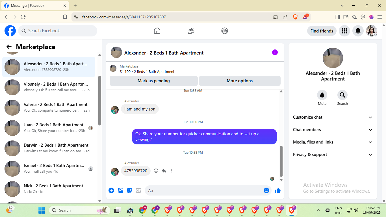Open Brave VPN icon in toolbar
Image resolution: width=386 pixels, height=217 pixels.
coord(363,17)
